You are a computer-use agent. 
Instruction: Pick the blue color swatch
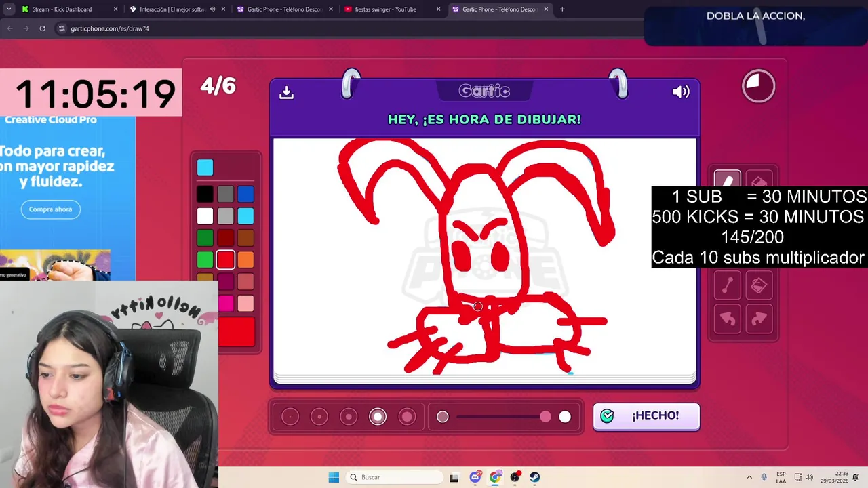pos(246,195)
